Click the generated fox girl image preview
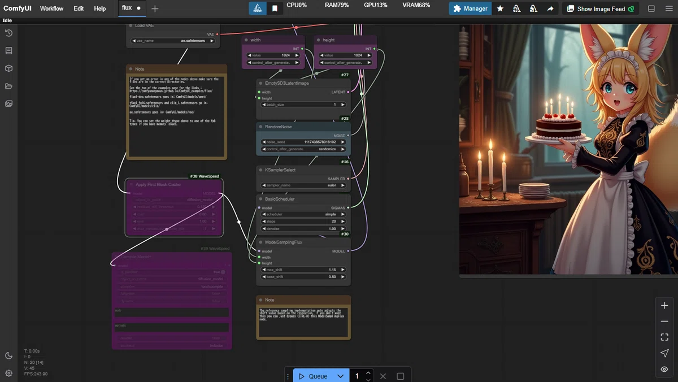This screenshot has height=382, width=678. click(x=568, y=150)
